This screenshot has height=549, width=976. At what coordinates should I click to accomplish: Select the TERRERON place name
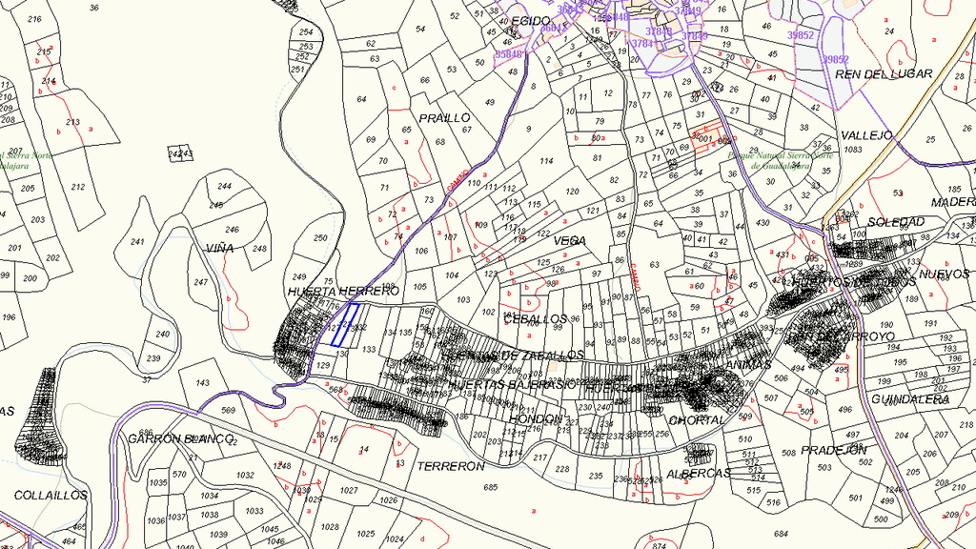click(451, 466)
